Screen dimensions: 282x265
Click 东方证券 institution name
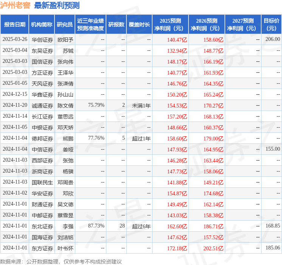42,248
